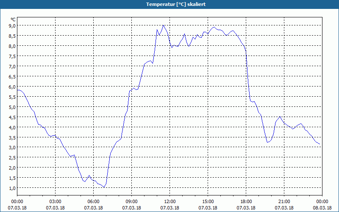Select the "9,0" y-axis tick label

(12, 26)
